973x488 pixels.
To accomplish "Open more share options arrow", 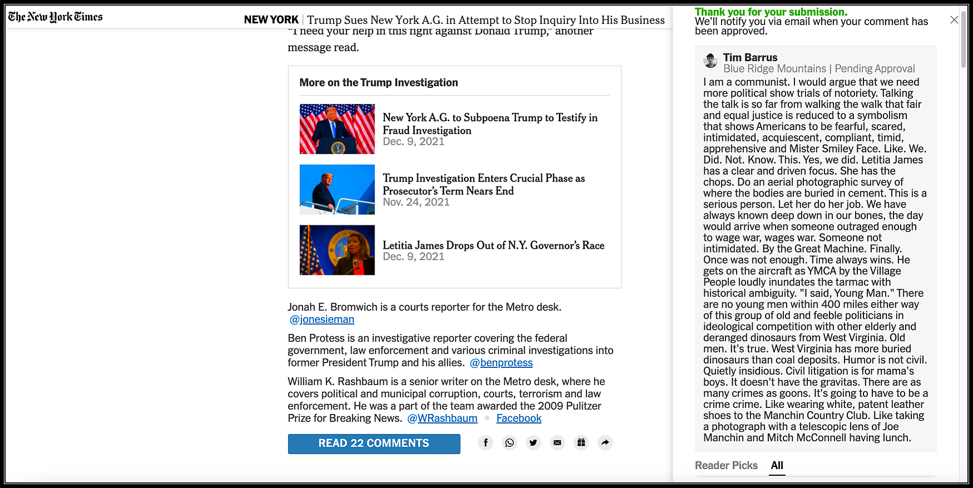I will [x=605, y=443].
